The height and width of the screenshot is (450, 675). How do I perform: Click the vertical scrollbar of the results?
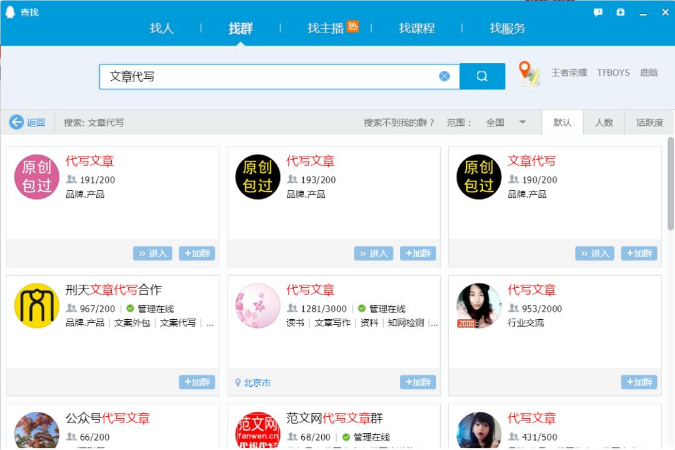(670, 183)
